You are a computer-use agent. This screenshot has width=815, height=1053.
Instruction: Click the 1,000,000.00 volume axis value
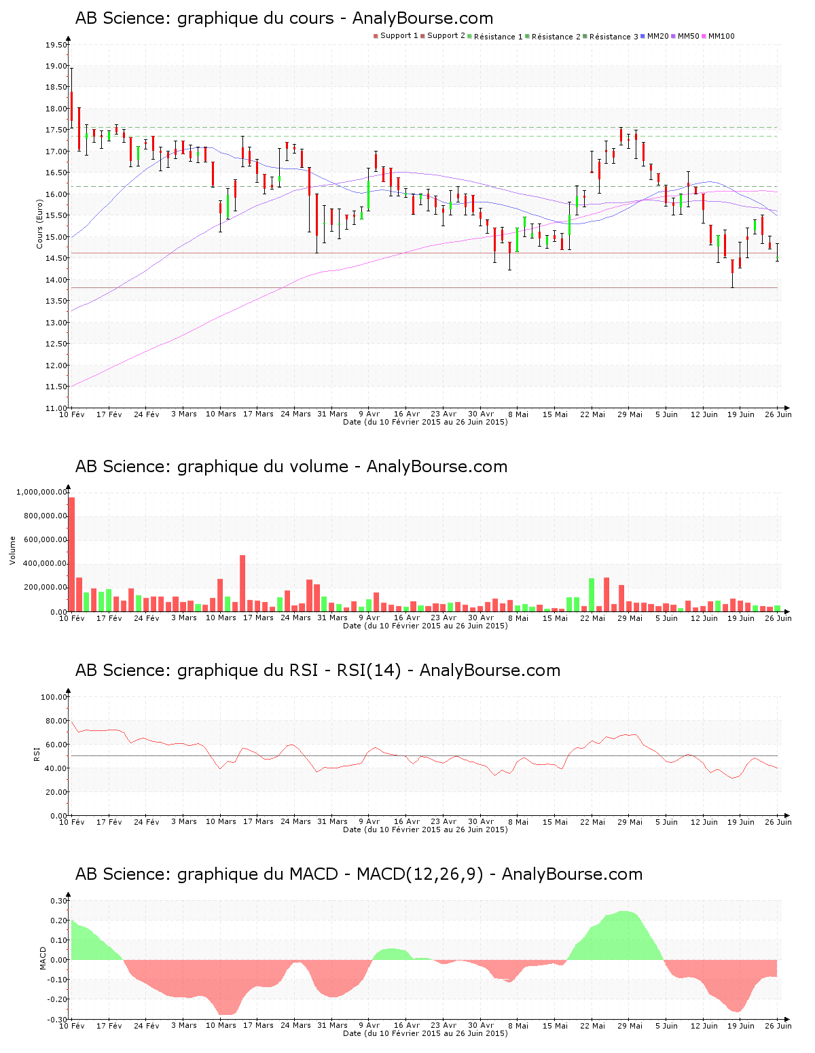[x=41, y=492]
